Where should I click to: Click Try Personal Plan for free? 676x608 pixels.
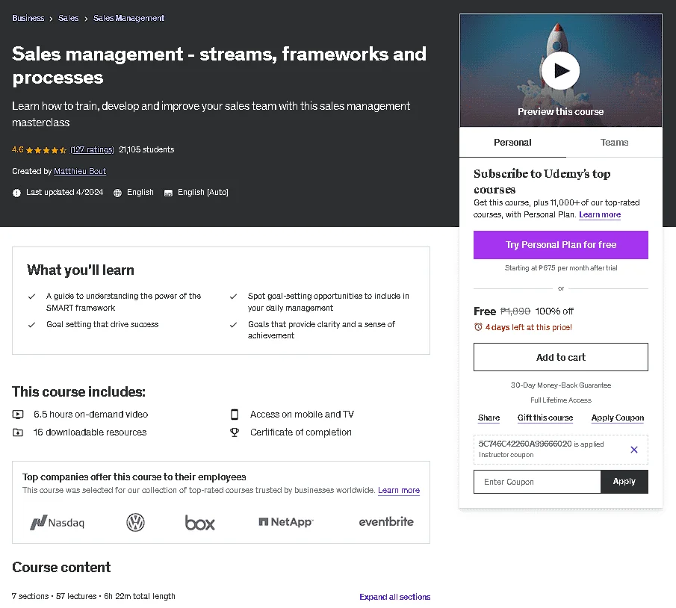click(560, 245)
